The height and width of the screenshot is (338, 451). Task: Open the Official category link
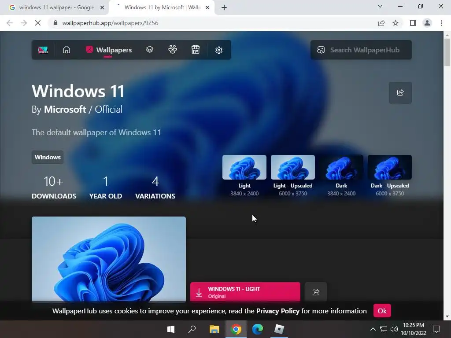click(108, 109)
